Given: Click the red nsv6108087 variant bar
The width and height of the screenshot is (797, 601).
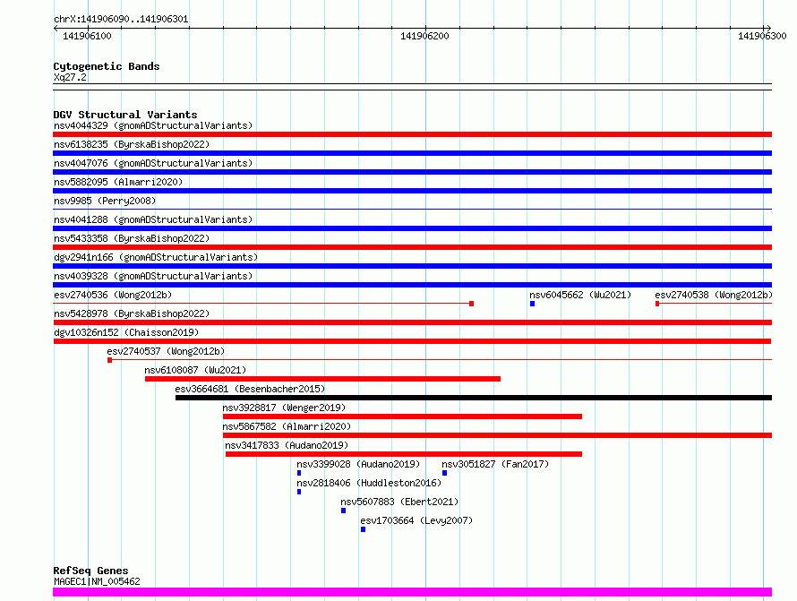Looking at the screenshot, I should (x=322, y=379).
